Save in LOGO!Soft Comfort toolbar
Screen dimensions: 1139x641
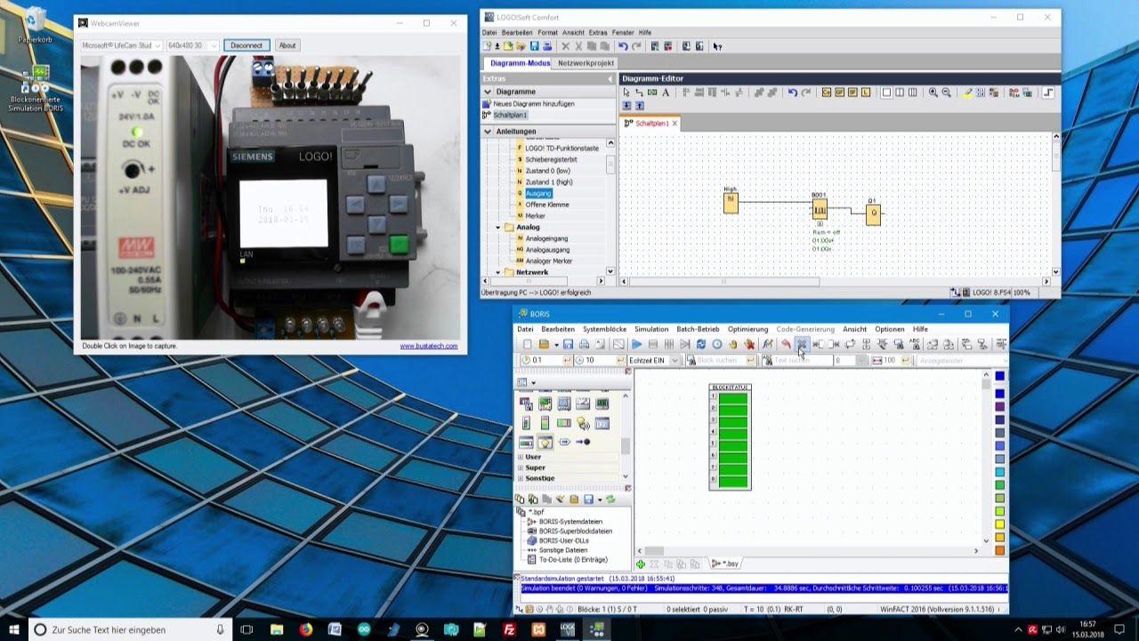click(535, 46)
